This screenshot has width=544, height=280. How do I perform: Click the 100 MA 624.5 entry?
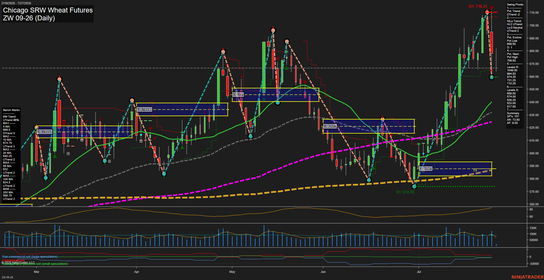click(x=8, y=181)
